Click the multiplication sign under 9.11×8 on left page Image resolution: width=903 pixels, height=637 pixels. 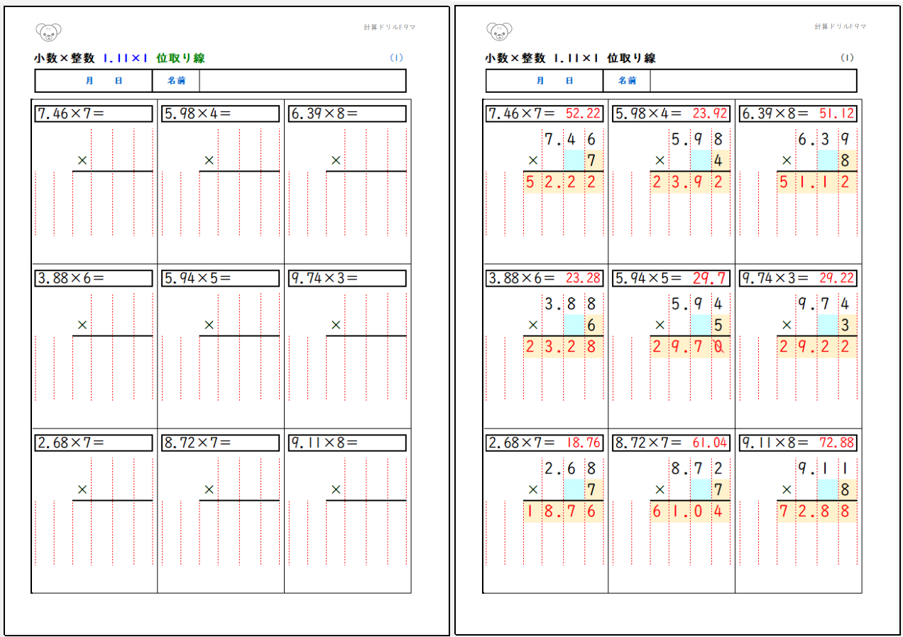tap(336, 489)
